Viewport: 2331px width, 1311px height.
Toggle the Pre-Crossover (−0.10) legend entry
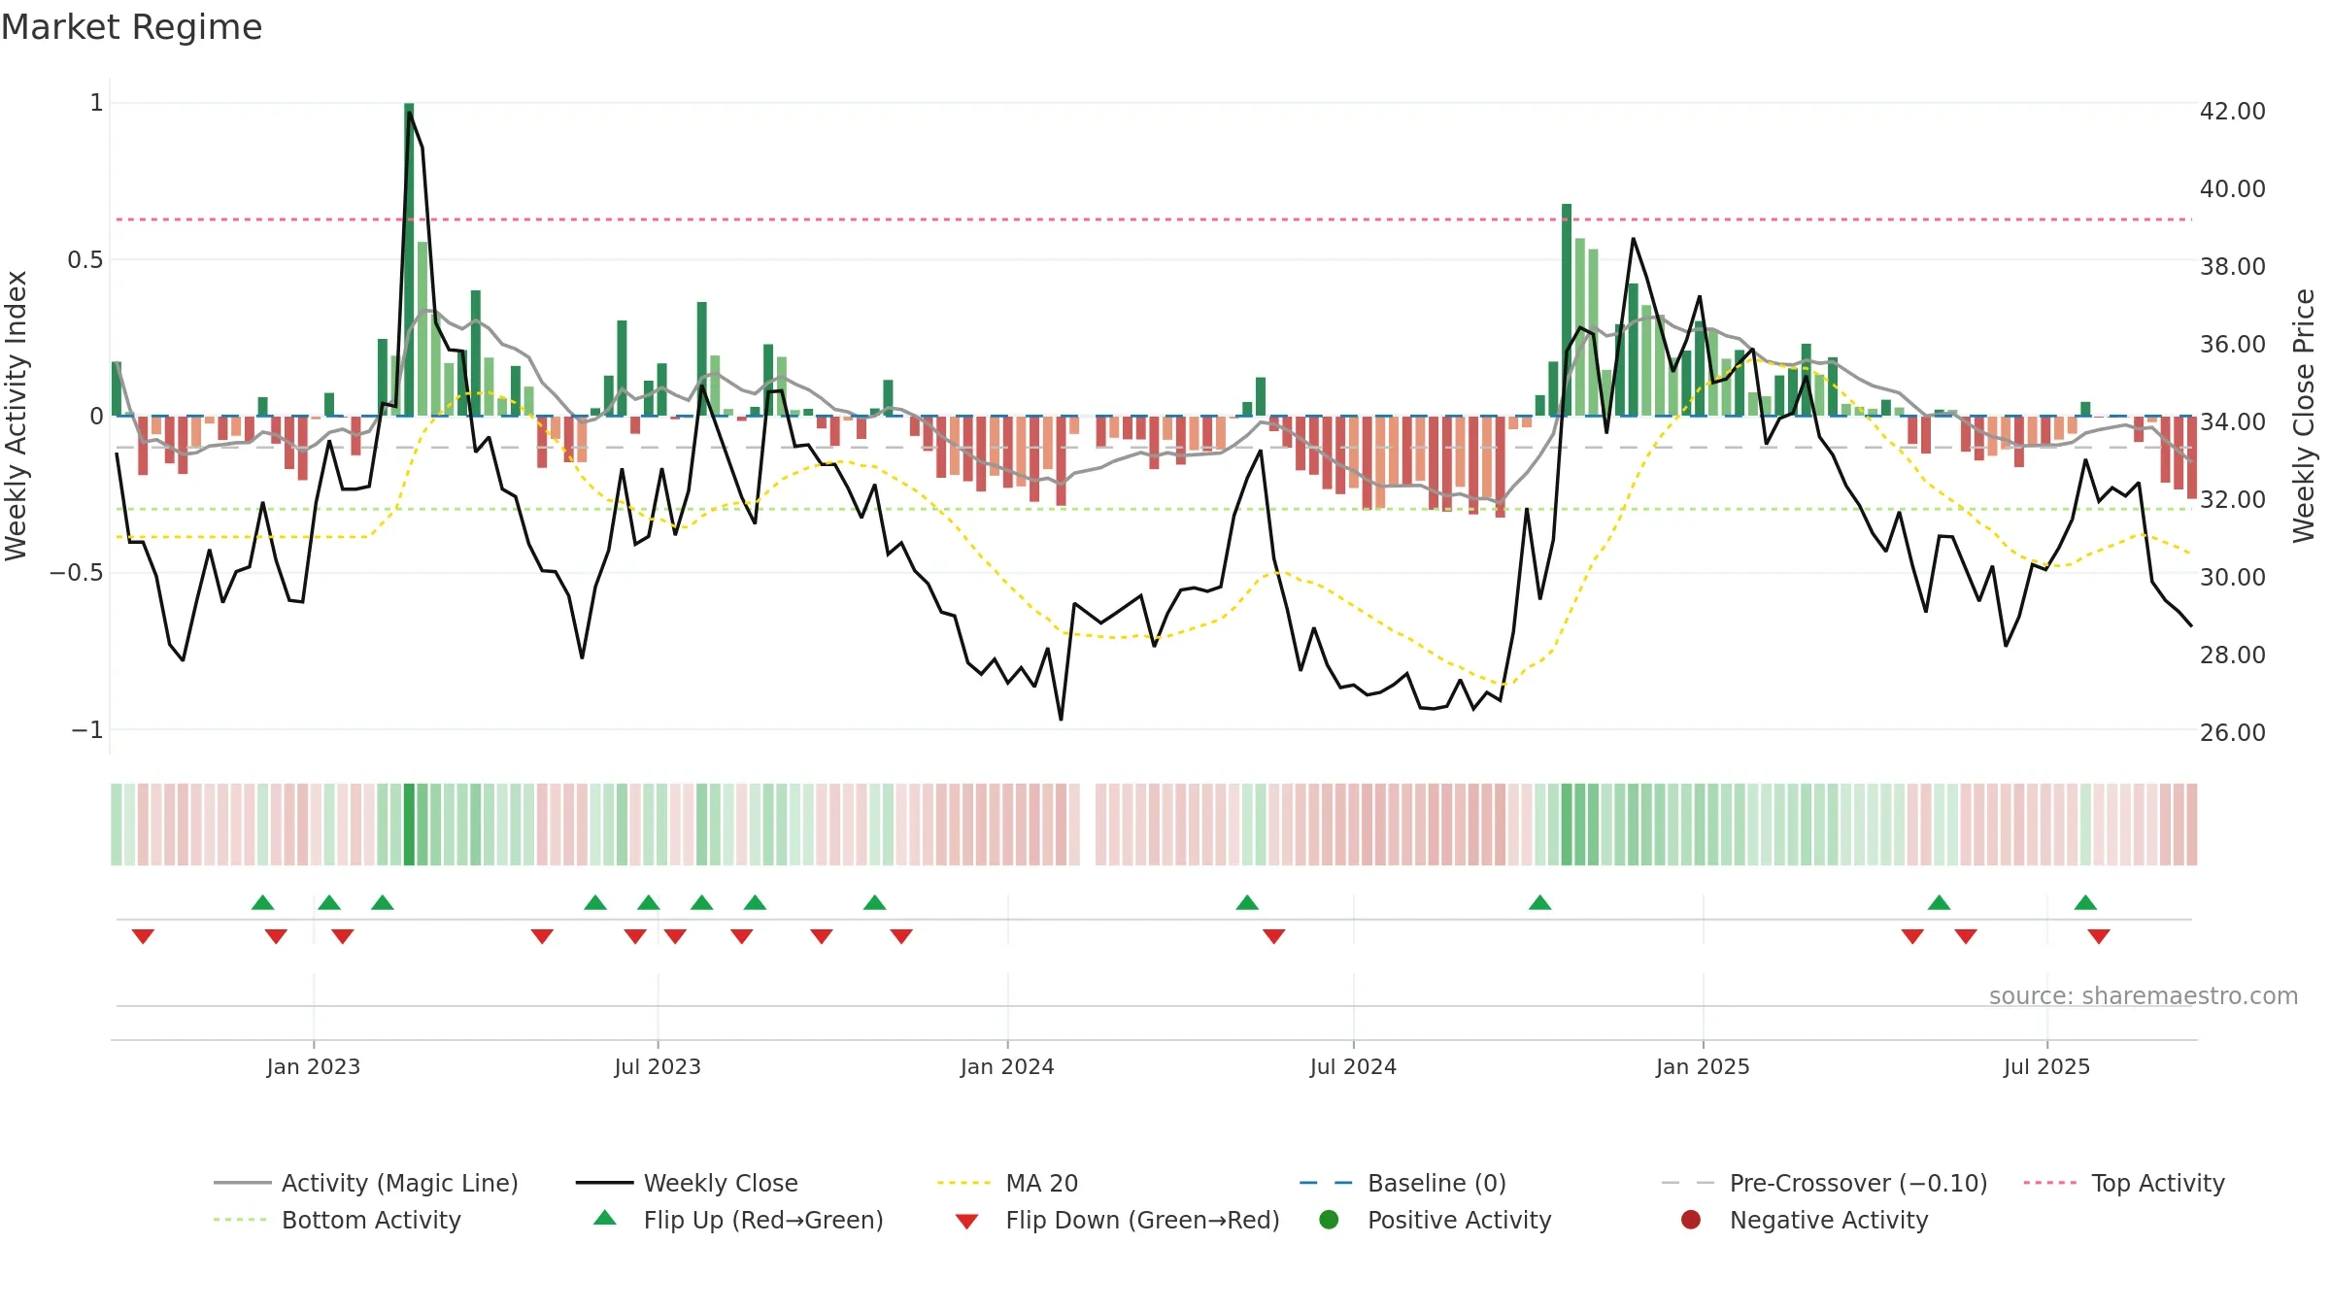pyautogui.click(x=1824, y=1183)
